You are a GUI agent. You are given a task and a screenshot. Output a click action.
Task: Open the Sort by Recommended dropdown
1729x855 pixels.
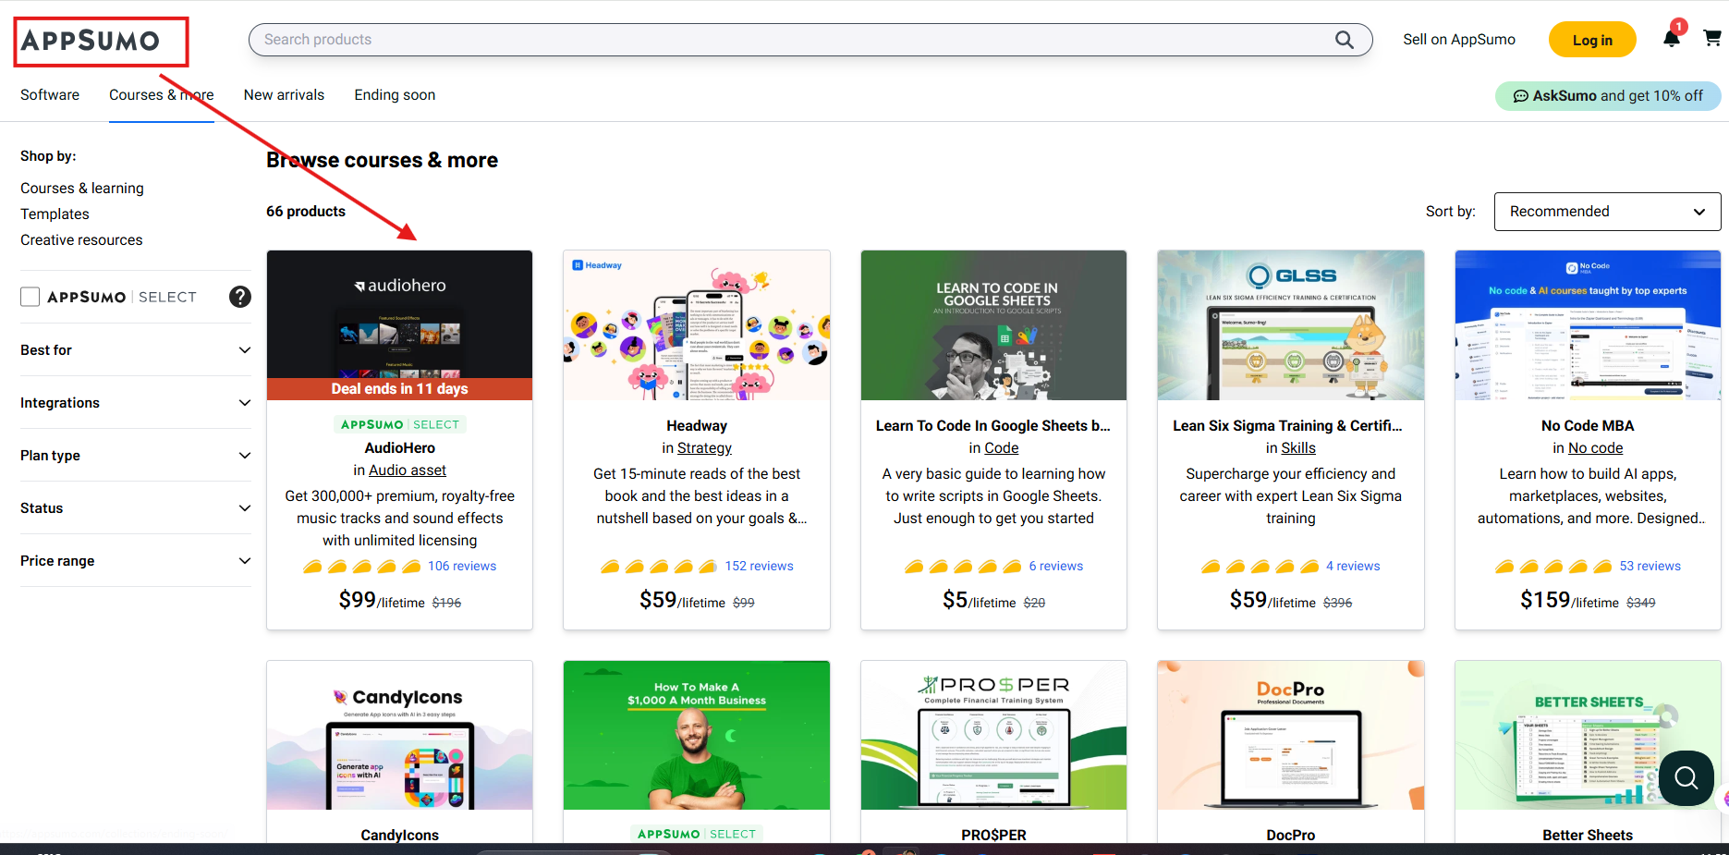tap(1606, 212)
